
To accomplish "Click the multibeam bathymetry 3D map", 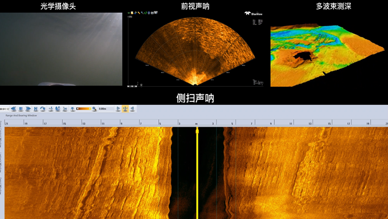I will [327, 55].
